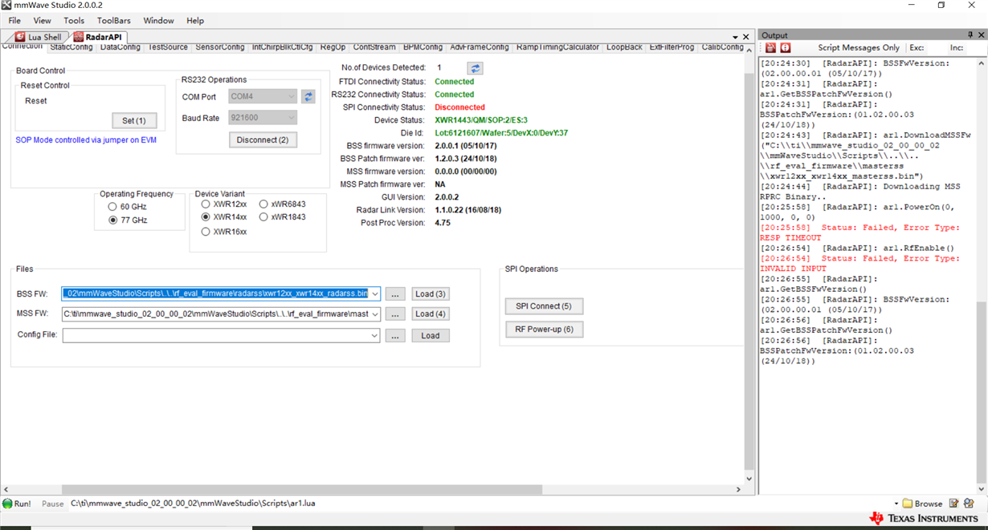Click the Pause script button

click(x=52, y=504)
